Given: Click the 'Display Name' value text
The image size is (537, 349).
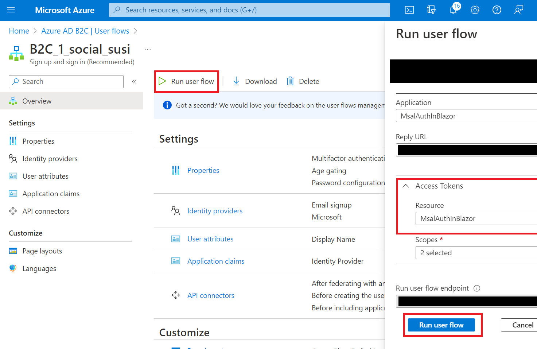Looking at the screenshot, I should 333,239.
